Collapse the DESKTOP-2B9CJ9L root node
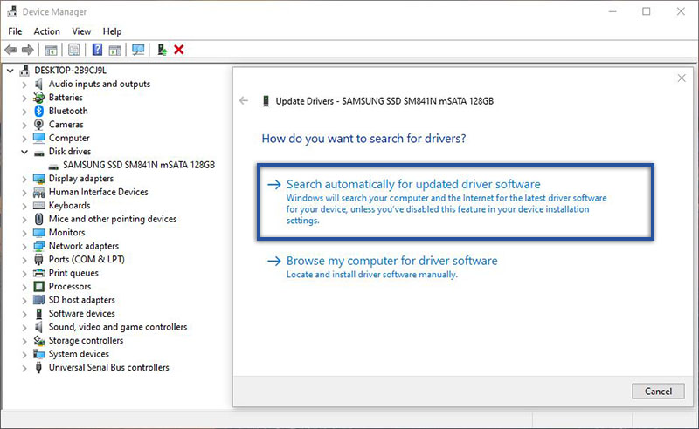Image resolution: width=699 pixels, height=429 pixels. 10,71
